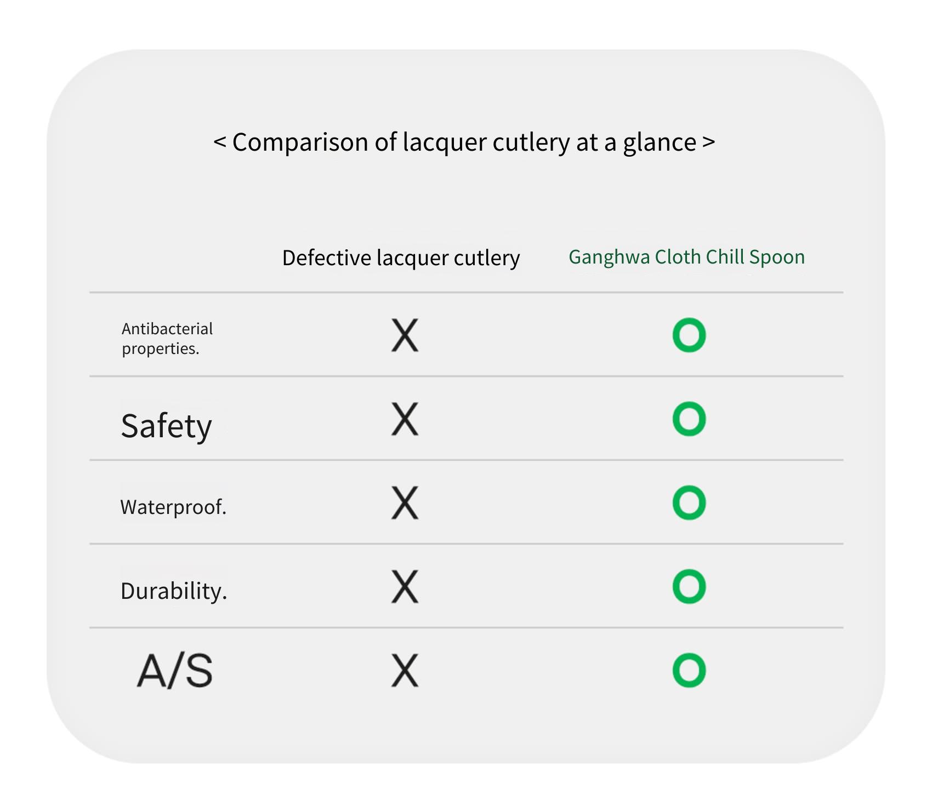Viewport: 932px width, 812px height.
Task: Click the X mark in the Durability row
Action: tap(405, 586)
